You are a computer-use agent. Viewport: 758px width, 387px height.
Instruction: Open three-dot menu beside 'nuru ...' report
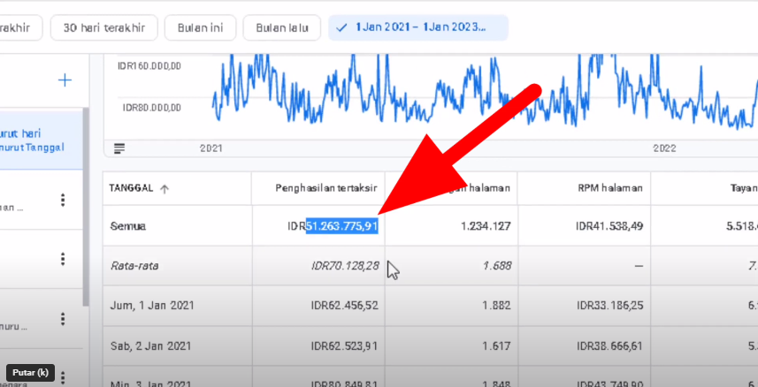click(x=63, y=319)
